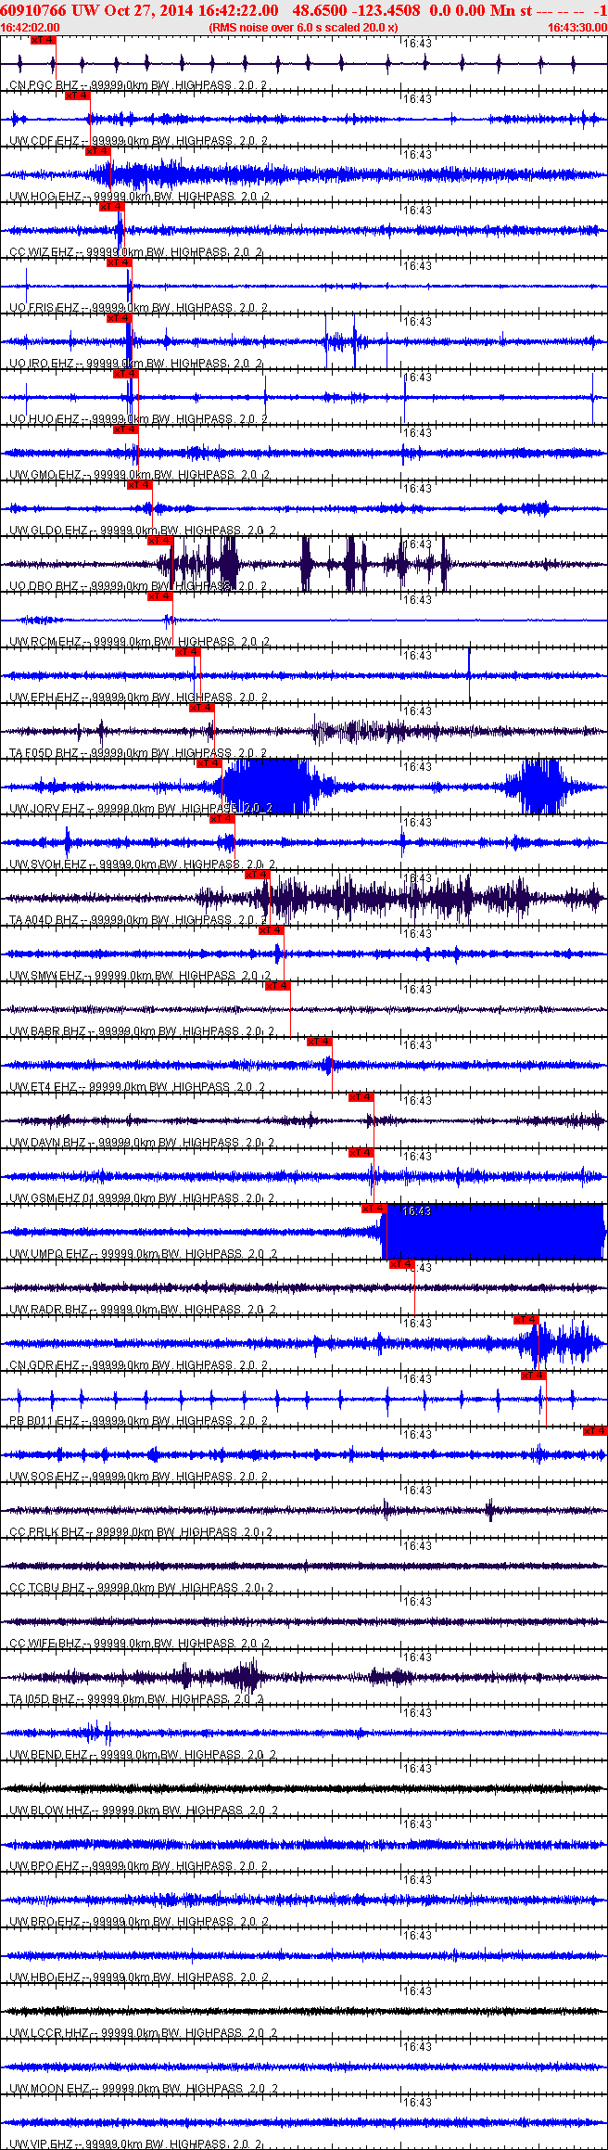
Task: Click red pick marker on TA.A04D trace
Action: pyautogui.click(x=258, y=875)
